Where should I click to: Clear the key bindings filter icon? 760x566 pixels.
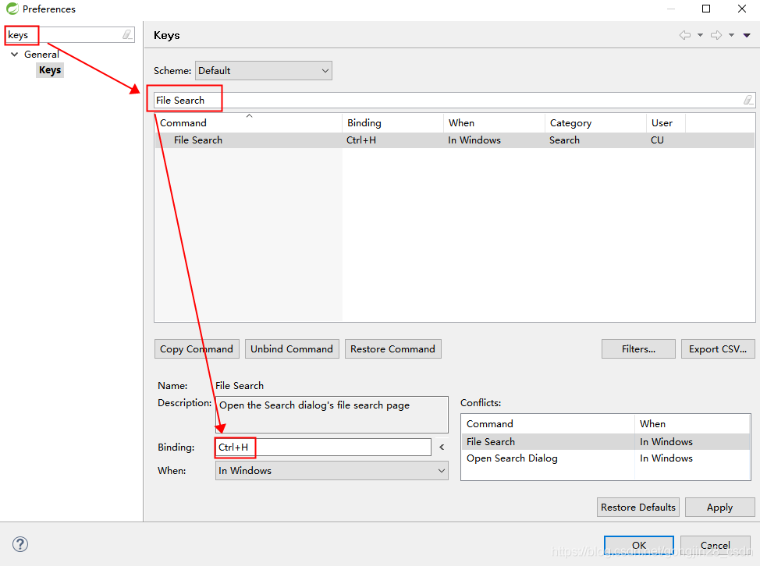pos(748,100)
